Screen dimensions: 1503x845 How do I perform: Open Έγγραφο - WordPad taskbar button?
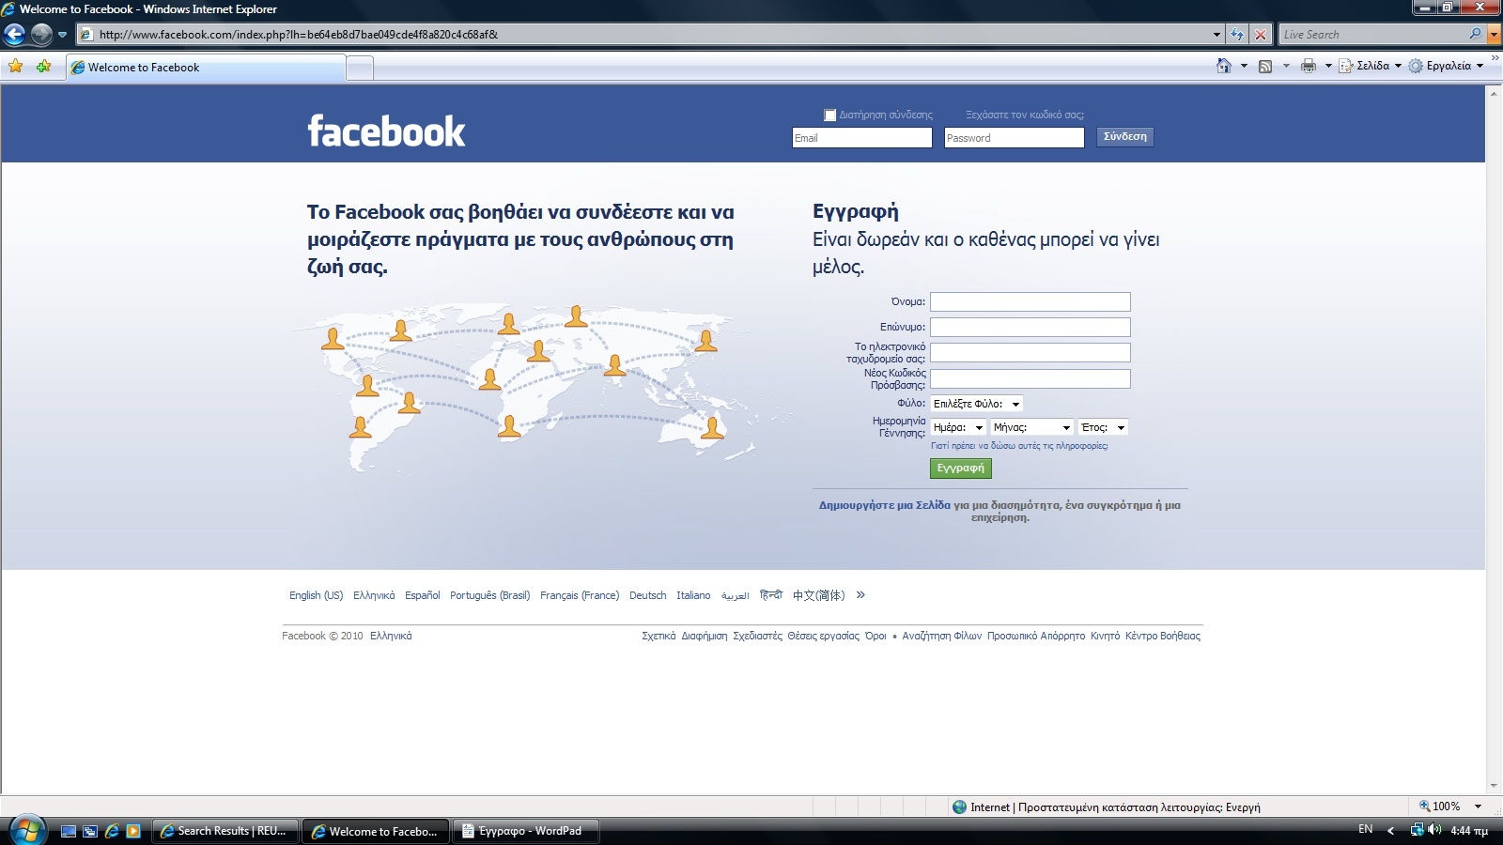pyautogui.click(x=526, y=831)
